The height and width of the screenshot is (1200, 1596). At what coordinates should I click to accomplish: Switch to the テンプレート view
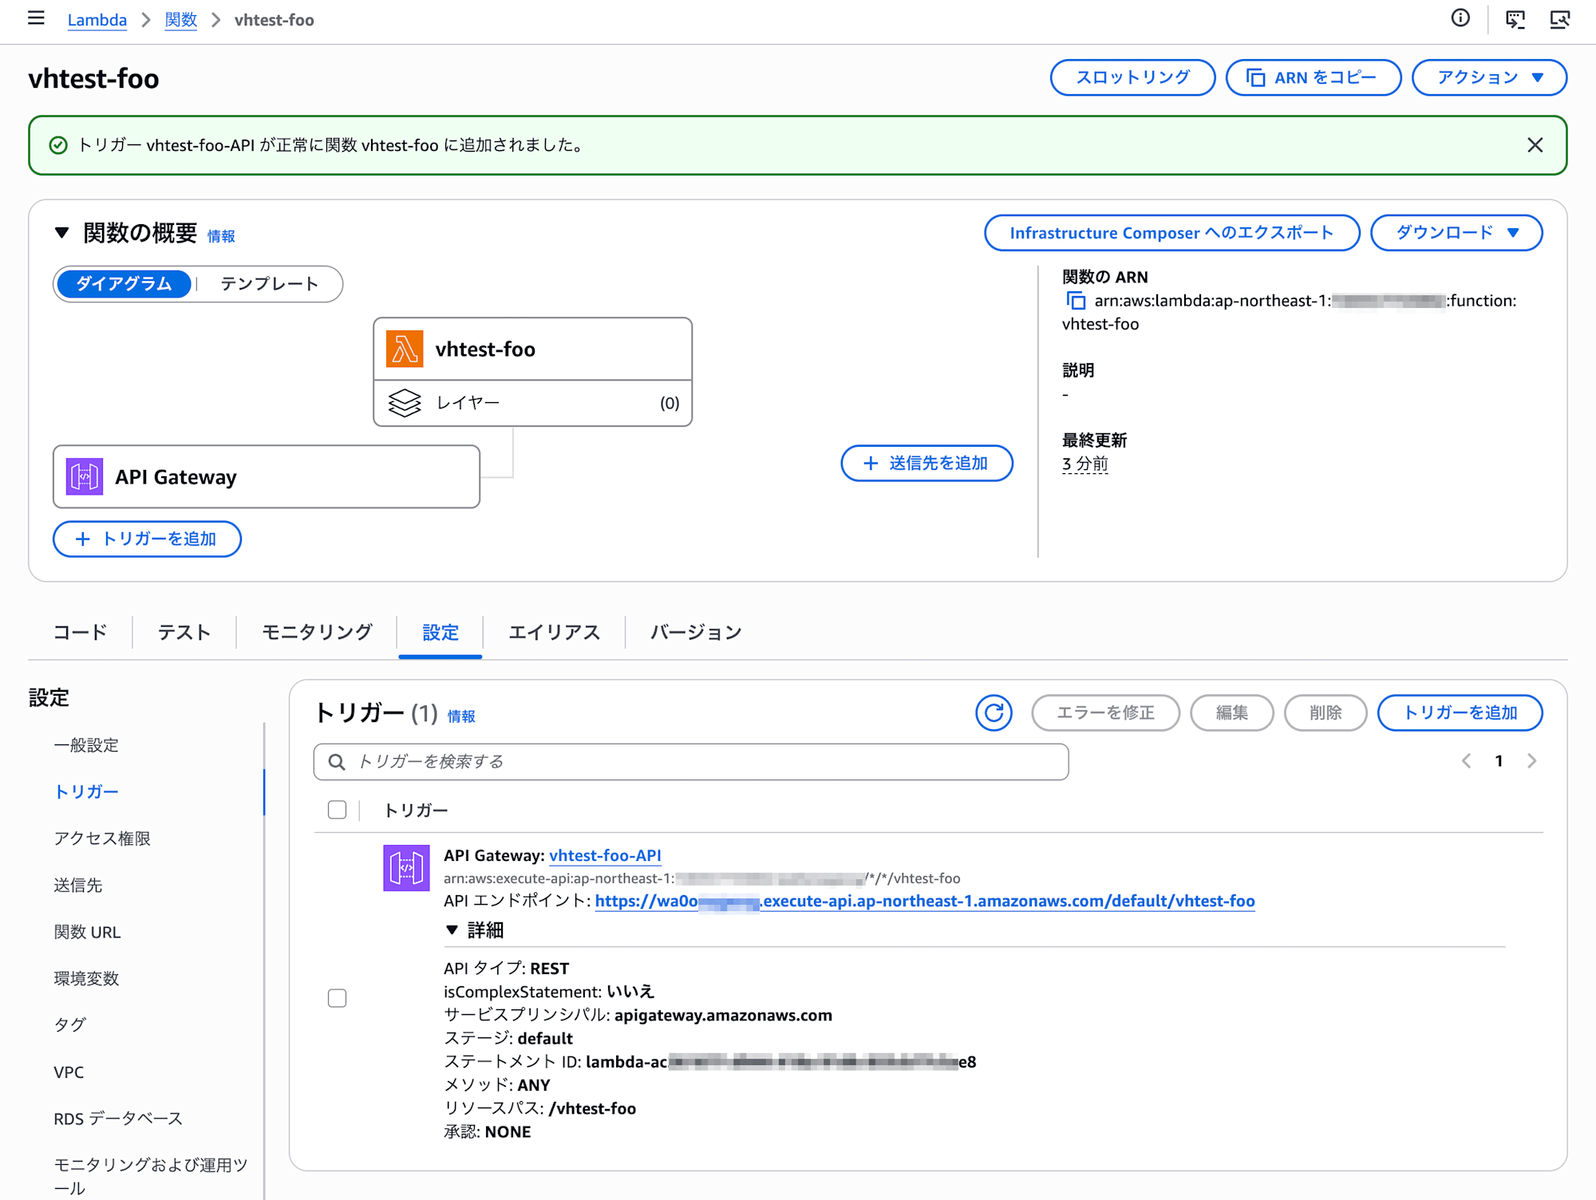tap(270, 284)
